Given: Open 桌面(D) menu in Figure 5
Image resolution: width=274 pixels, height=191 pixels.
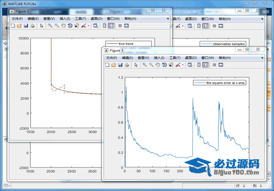Looking at the screenshot, I should tap(191, 58).
